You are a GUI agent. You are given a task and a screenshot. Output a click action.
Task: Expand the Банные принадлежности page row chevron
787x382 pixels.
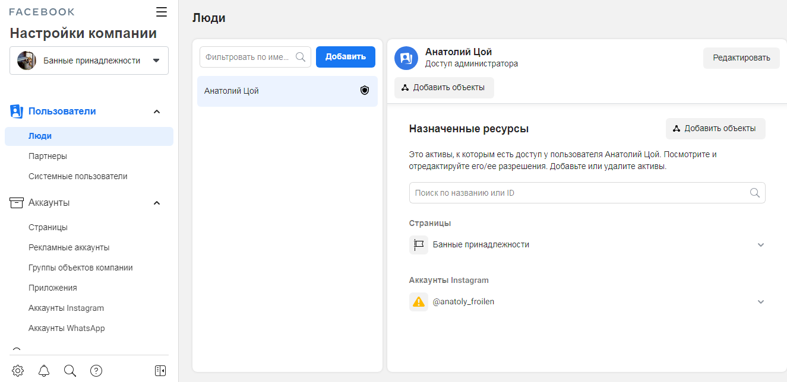pos(761,245)
